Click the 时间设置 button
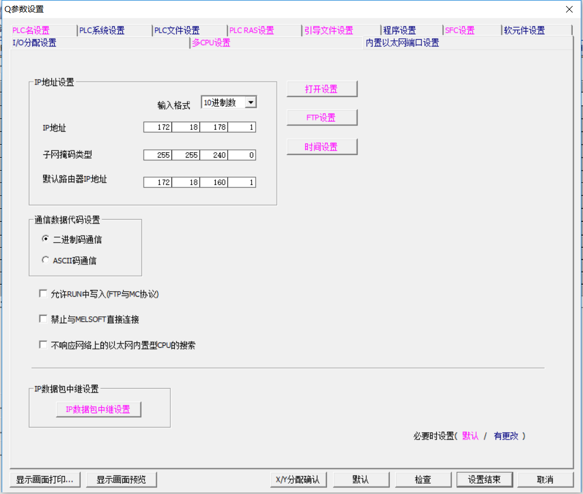 coord(322,147)
